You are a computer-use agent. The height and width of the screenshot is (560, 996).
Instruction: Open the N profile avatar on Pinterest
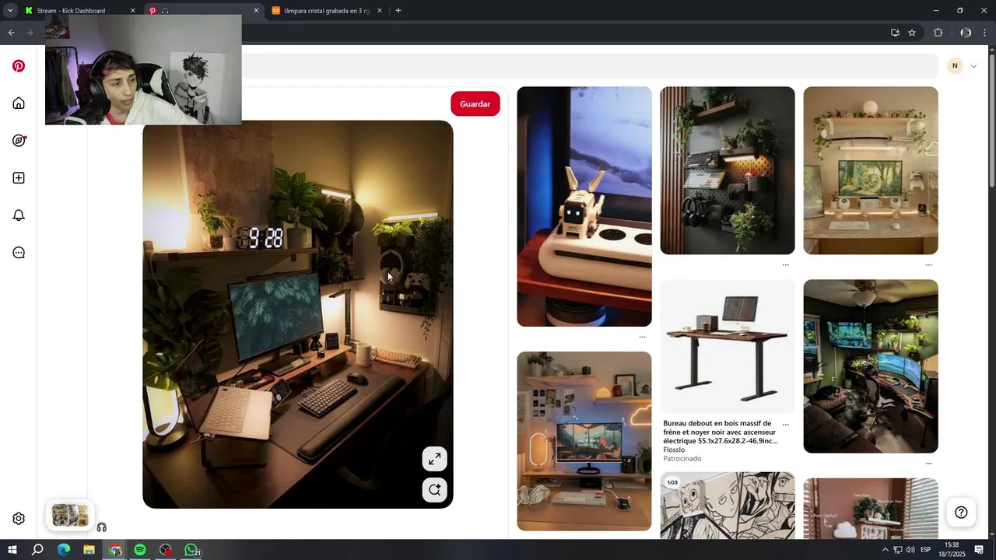click(955, 66)
